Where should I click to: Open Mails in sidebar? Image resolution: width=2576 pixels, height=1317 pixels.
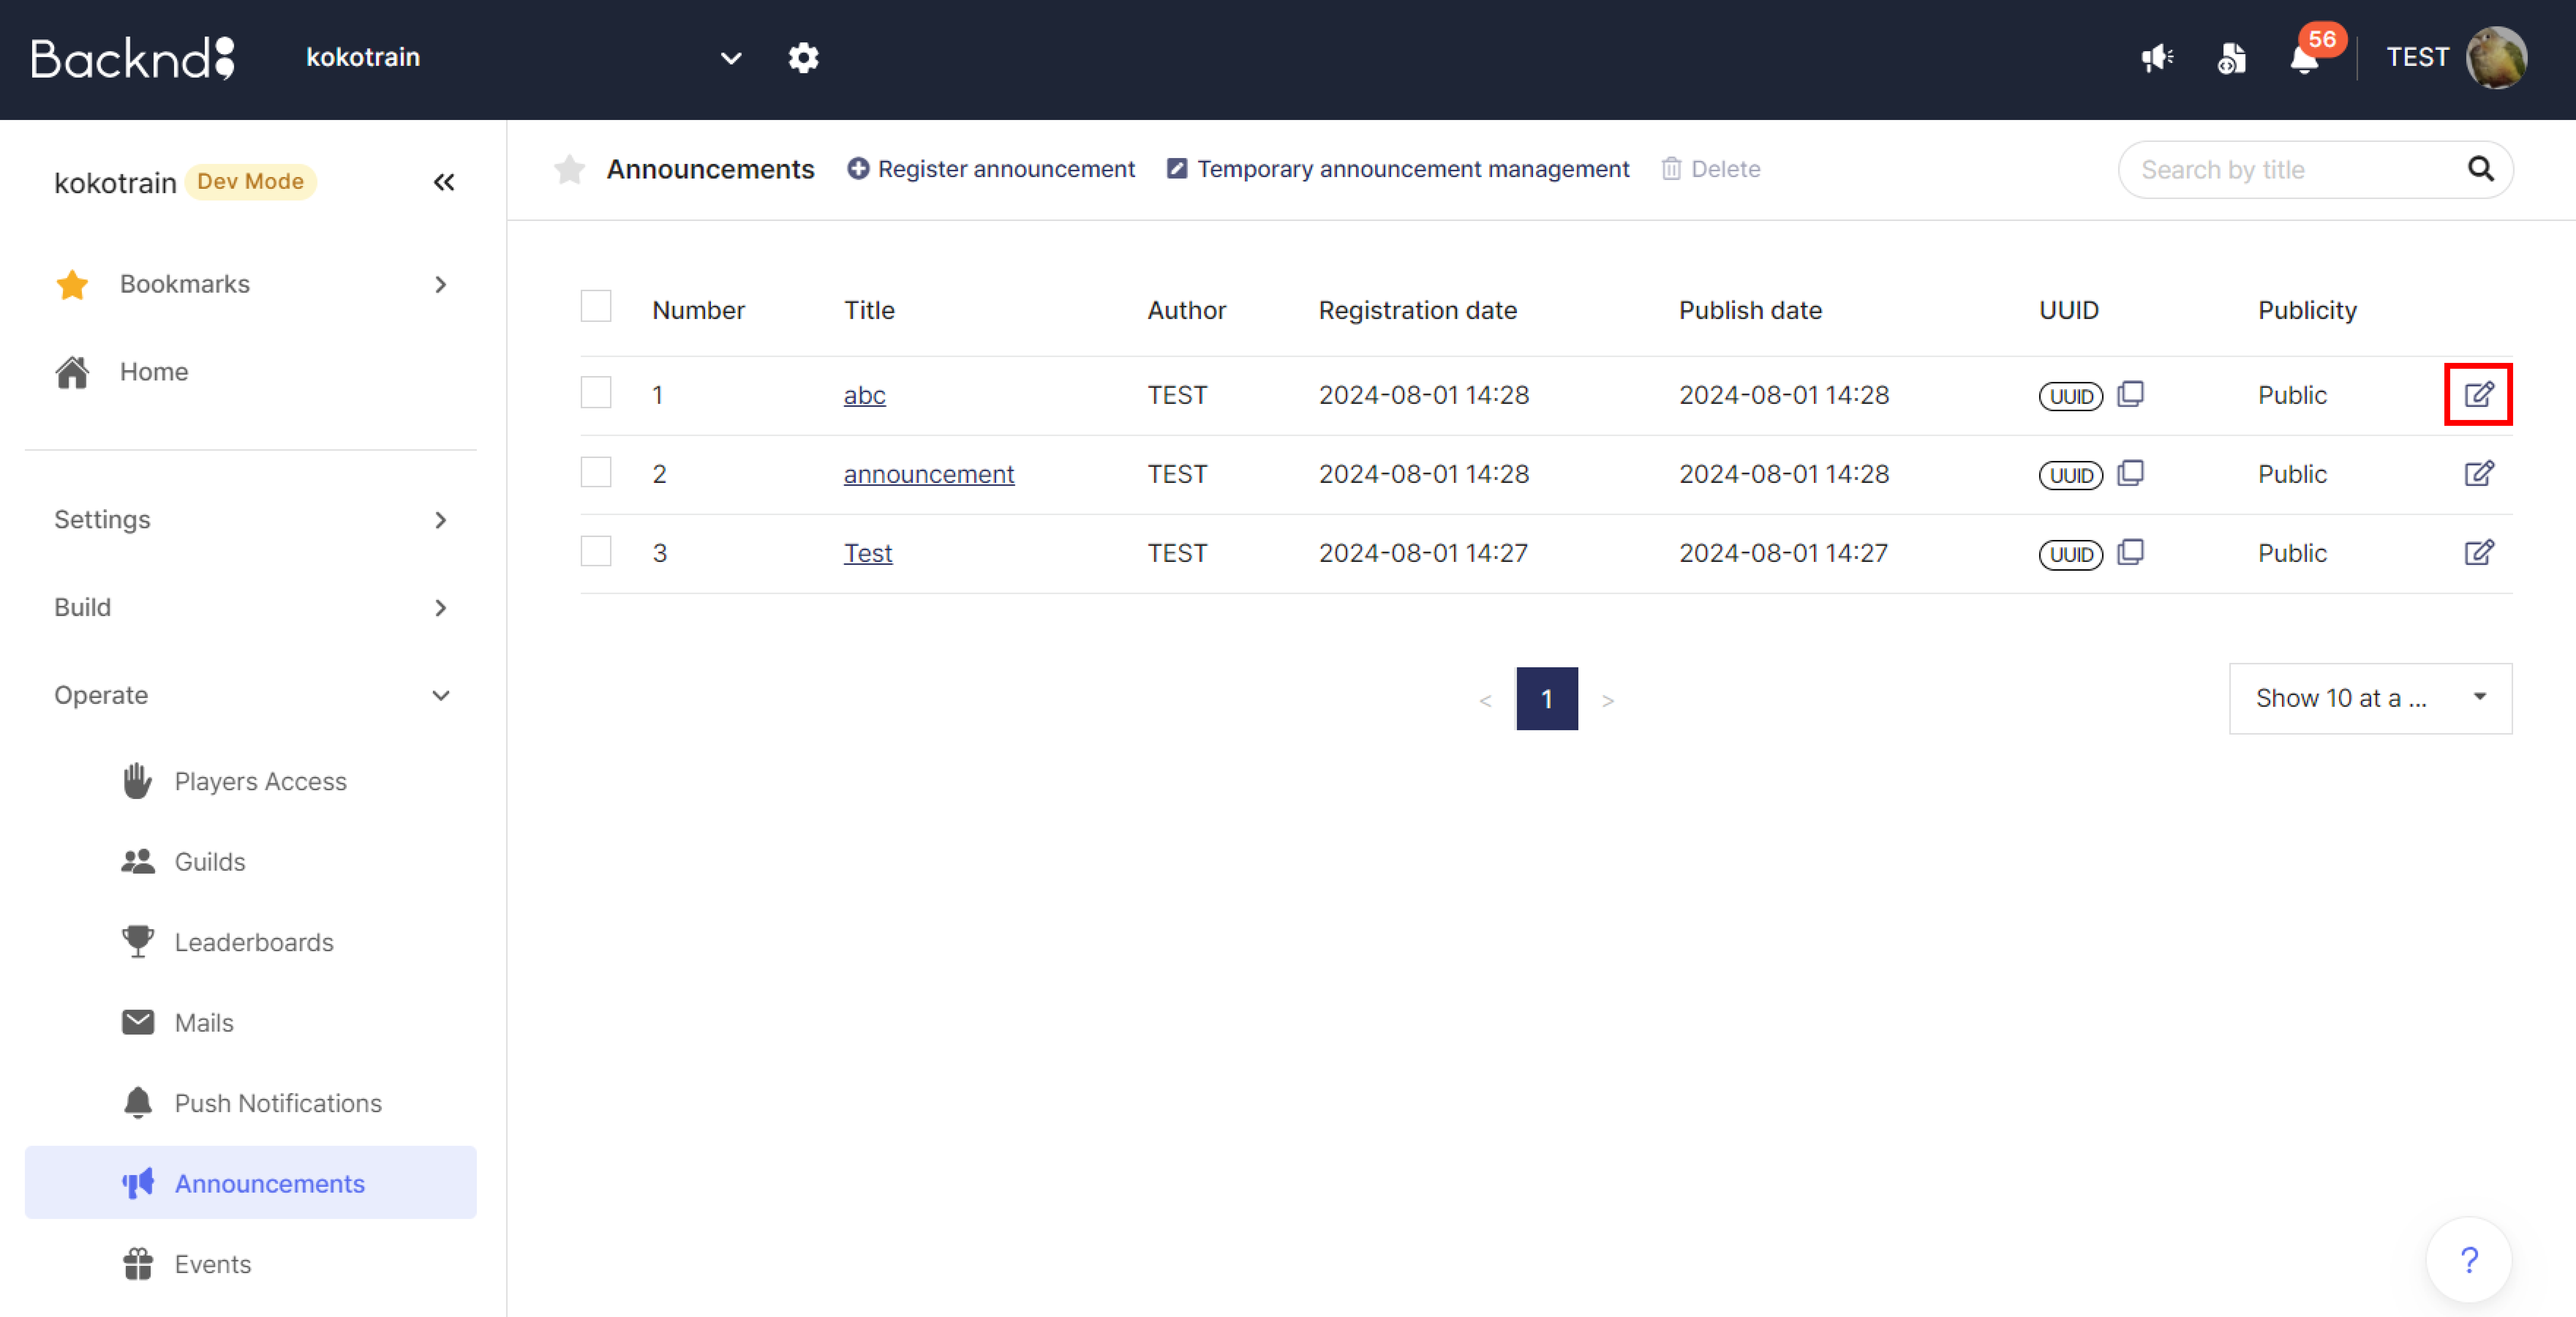click(250, 1022)
